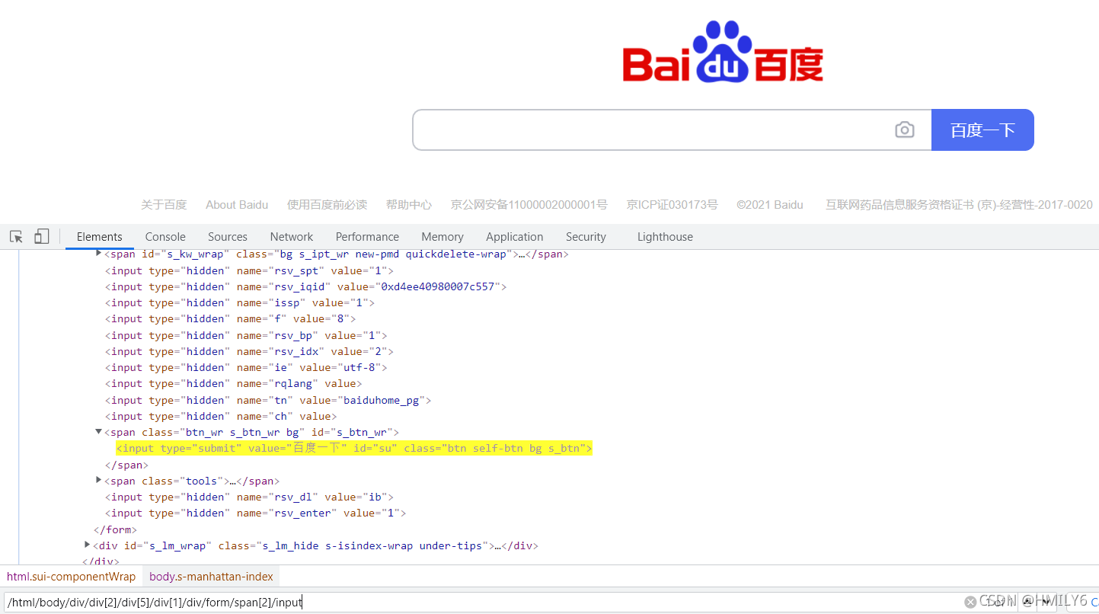This screenshot has width=1099, height=614.
Task: Open the Performance tab
Action: 367,236
